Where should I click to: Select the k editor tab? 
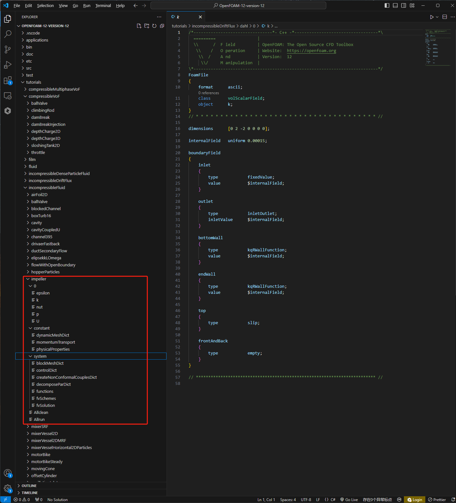click(186, 17)
